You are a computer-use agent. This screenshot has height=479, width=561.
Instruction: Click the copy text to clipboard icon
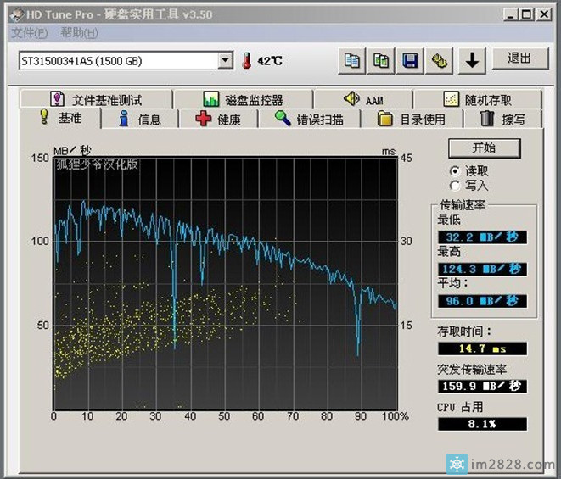point(351,60)
